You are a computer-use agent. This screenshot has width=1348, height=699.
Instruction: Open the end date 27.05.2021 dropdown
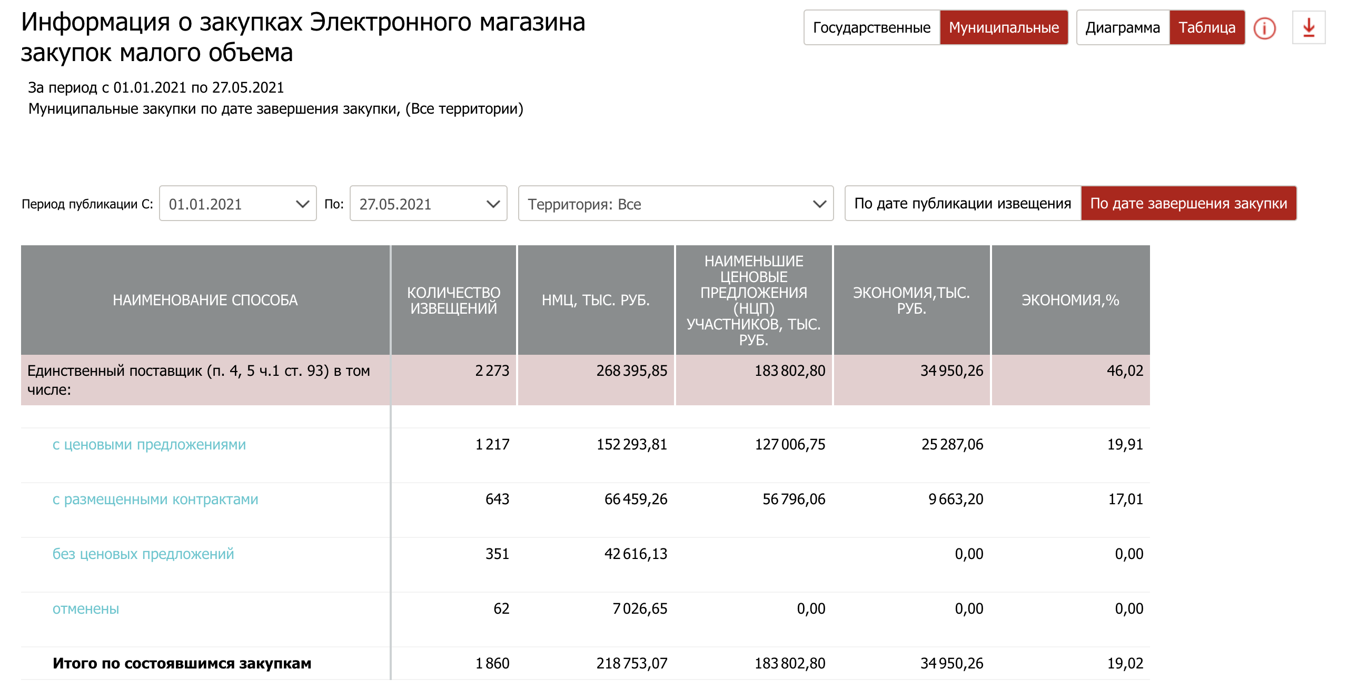tap(429, 204)
